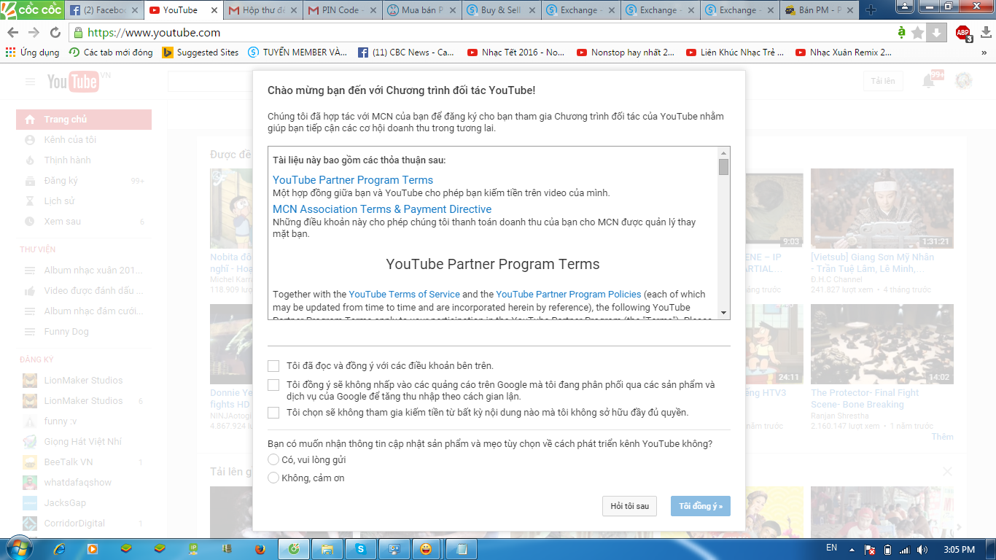996x560 pixels.
Task: Click the Cốc Cốc browser logo
Action: (31, 10)
